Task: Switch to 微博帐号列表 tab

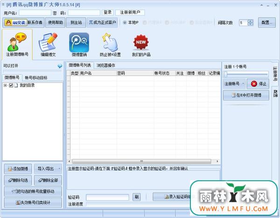Action: point(80,65)
